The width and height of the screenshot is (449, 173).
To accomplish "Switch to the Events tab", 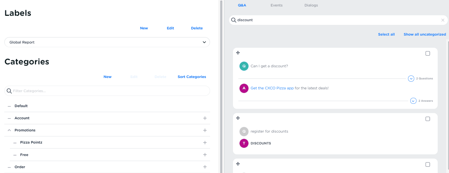I will point(276,5).
